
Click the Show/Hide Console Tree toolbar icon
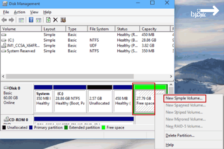[21, 20]
